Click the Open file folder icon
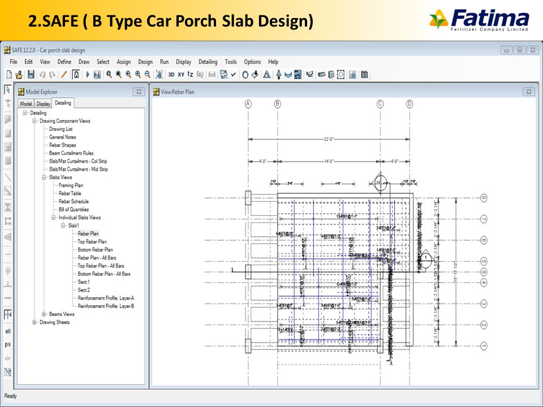The height and width of the screenshot is (407, 543). click(x=19, y=75)
